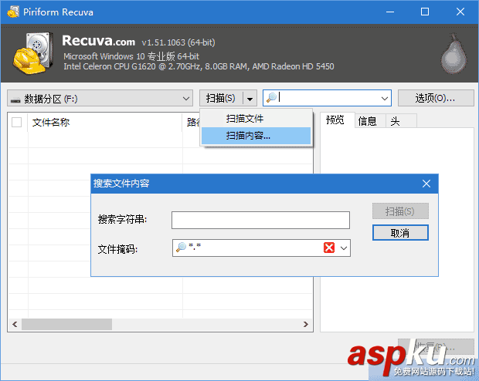The image size is (479, 381).
Task: Open the filename filter dropdown arrow
Action: 384,99
